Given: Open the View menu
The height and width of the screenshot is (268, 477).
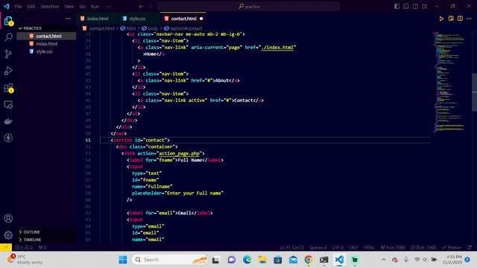Looking at the screenshot, I should (x=69, y=7).
